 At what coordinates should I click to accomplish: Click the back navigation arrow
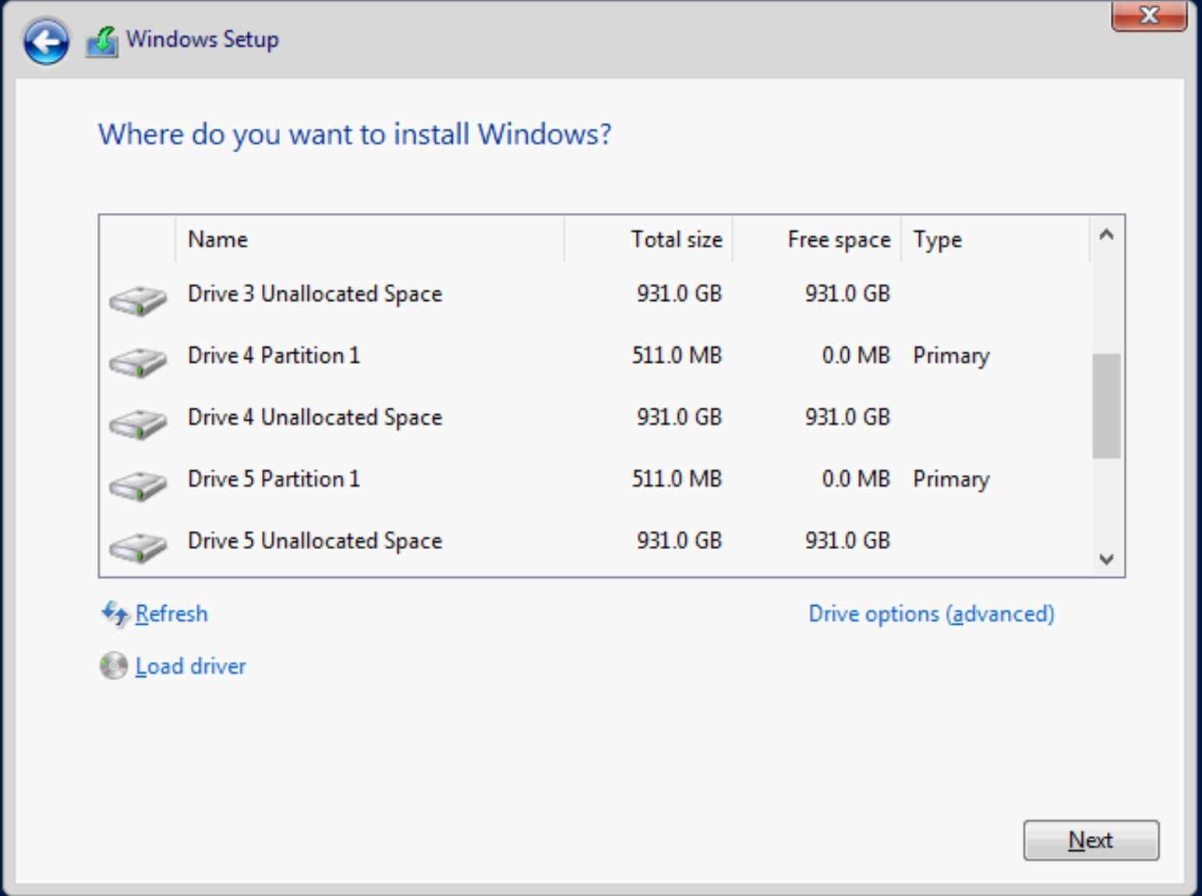click(x=45, y=39)
